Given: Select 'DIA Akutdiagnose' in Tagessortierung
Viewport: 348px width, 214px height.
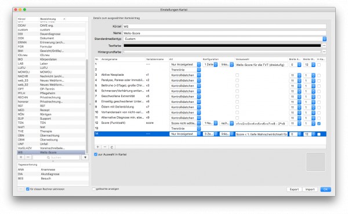Looking at the screenshot, I should coord(53,174).
